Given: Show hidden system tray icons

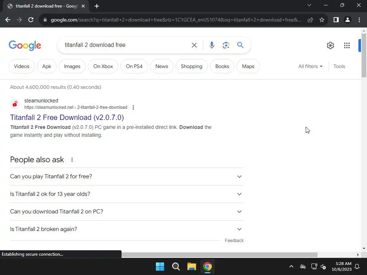Looking at the screenshot, I should pyautogui.click(x=291, y=266).
